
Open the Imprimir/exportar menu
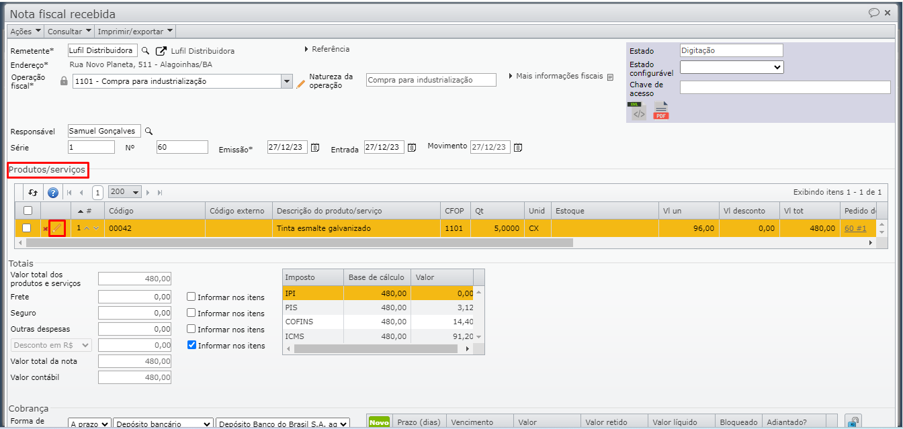pos(135,31)
